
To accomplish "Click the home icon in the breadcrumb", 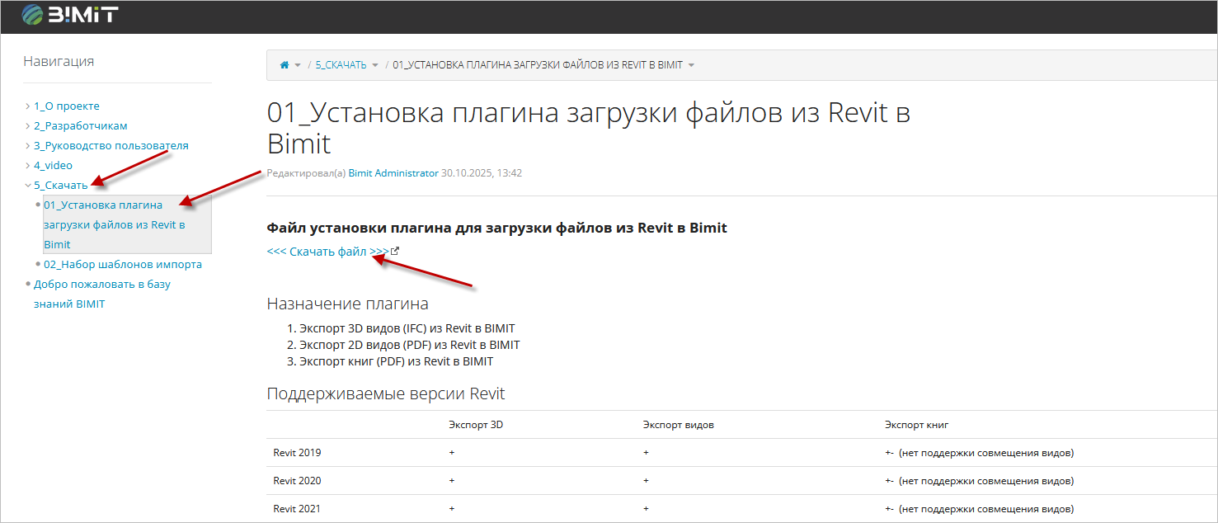I will [285, 65].
